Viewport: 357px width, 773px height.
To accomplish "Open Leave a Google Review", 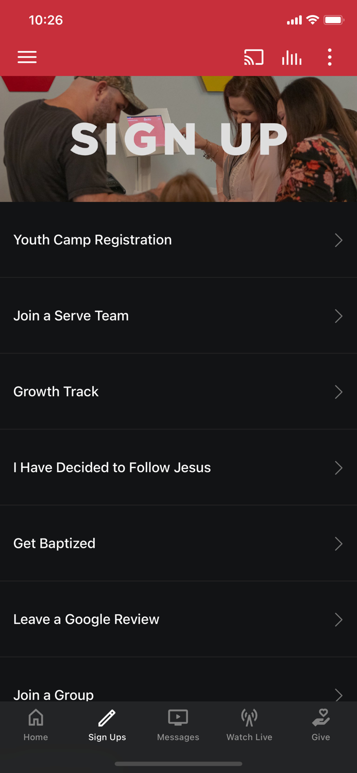I will point(178,619).
